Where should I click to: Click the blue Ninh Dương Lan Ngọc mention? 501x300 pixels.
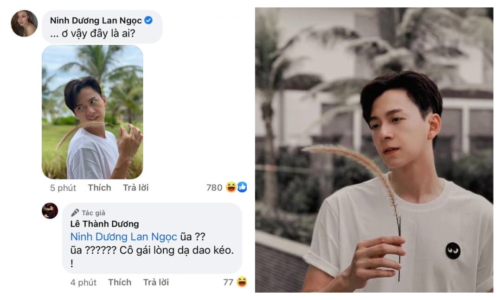pyautogui.click(x=123, y=237)
